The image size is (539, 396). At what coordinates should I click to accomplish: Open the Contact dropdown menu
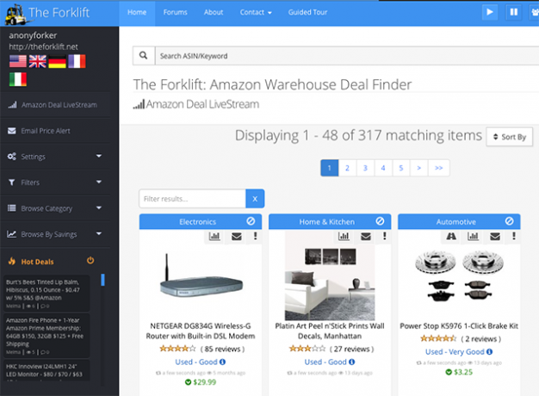coord(256,13)
